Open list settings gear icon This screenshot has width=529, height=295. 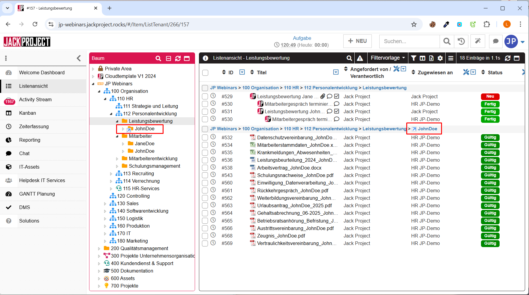pyautogui.click(x=440, y=58)
